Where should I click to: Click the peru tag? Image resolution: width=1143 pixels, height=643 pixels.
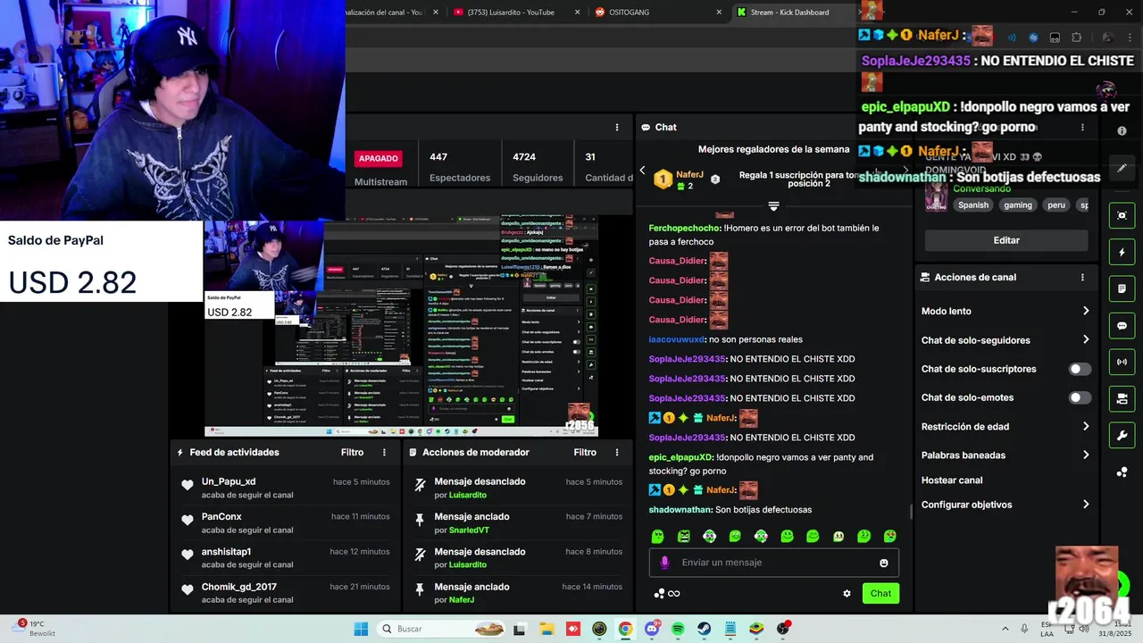coord(1056,205)
